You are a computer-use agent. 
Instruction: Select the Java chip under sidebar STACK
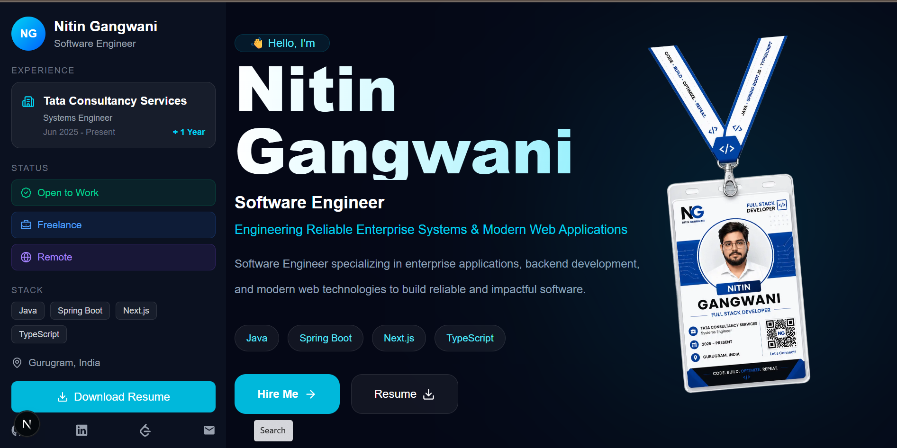pyautogui.click(x=28, y=311)
